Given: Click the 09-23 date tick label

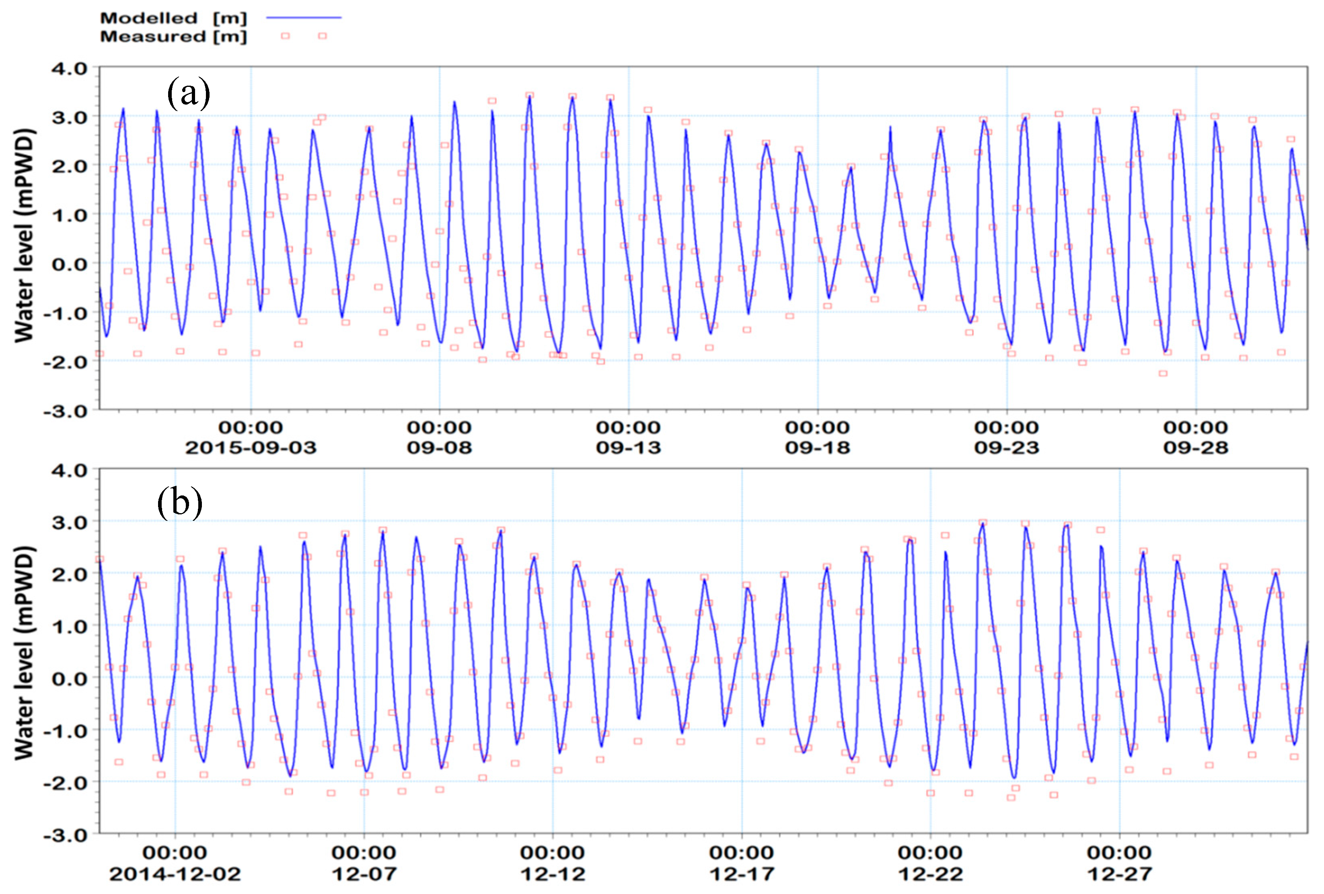Looking at the screenshot, I should [1007, 448].
